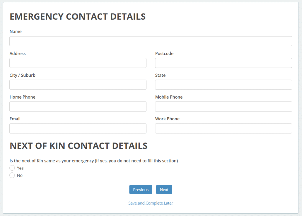Image resolution: width=302 pixels, height=216 pixels.
Task: Open the Save and Complete Later link
Action: click(x=151, y=203)
